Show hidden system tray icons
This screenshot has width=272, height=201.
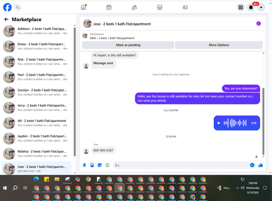(x=237, y=188)
